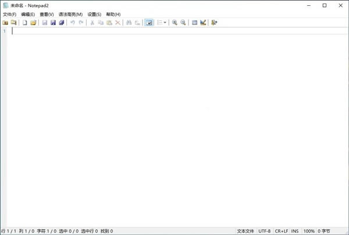Click the '列 1 / 0' status bar entry

click(x=27, y=231)
